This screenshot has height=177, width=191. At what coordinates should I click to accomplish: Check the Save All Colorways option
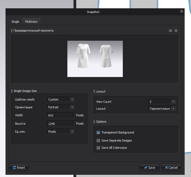pyautogui.click(x=98, y=148)
